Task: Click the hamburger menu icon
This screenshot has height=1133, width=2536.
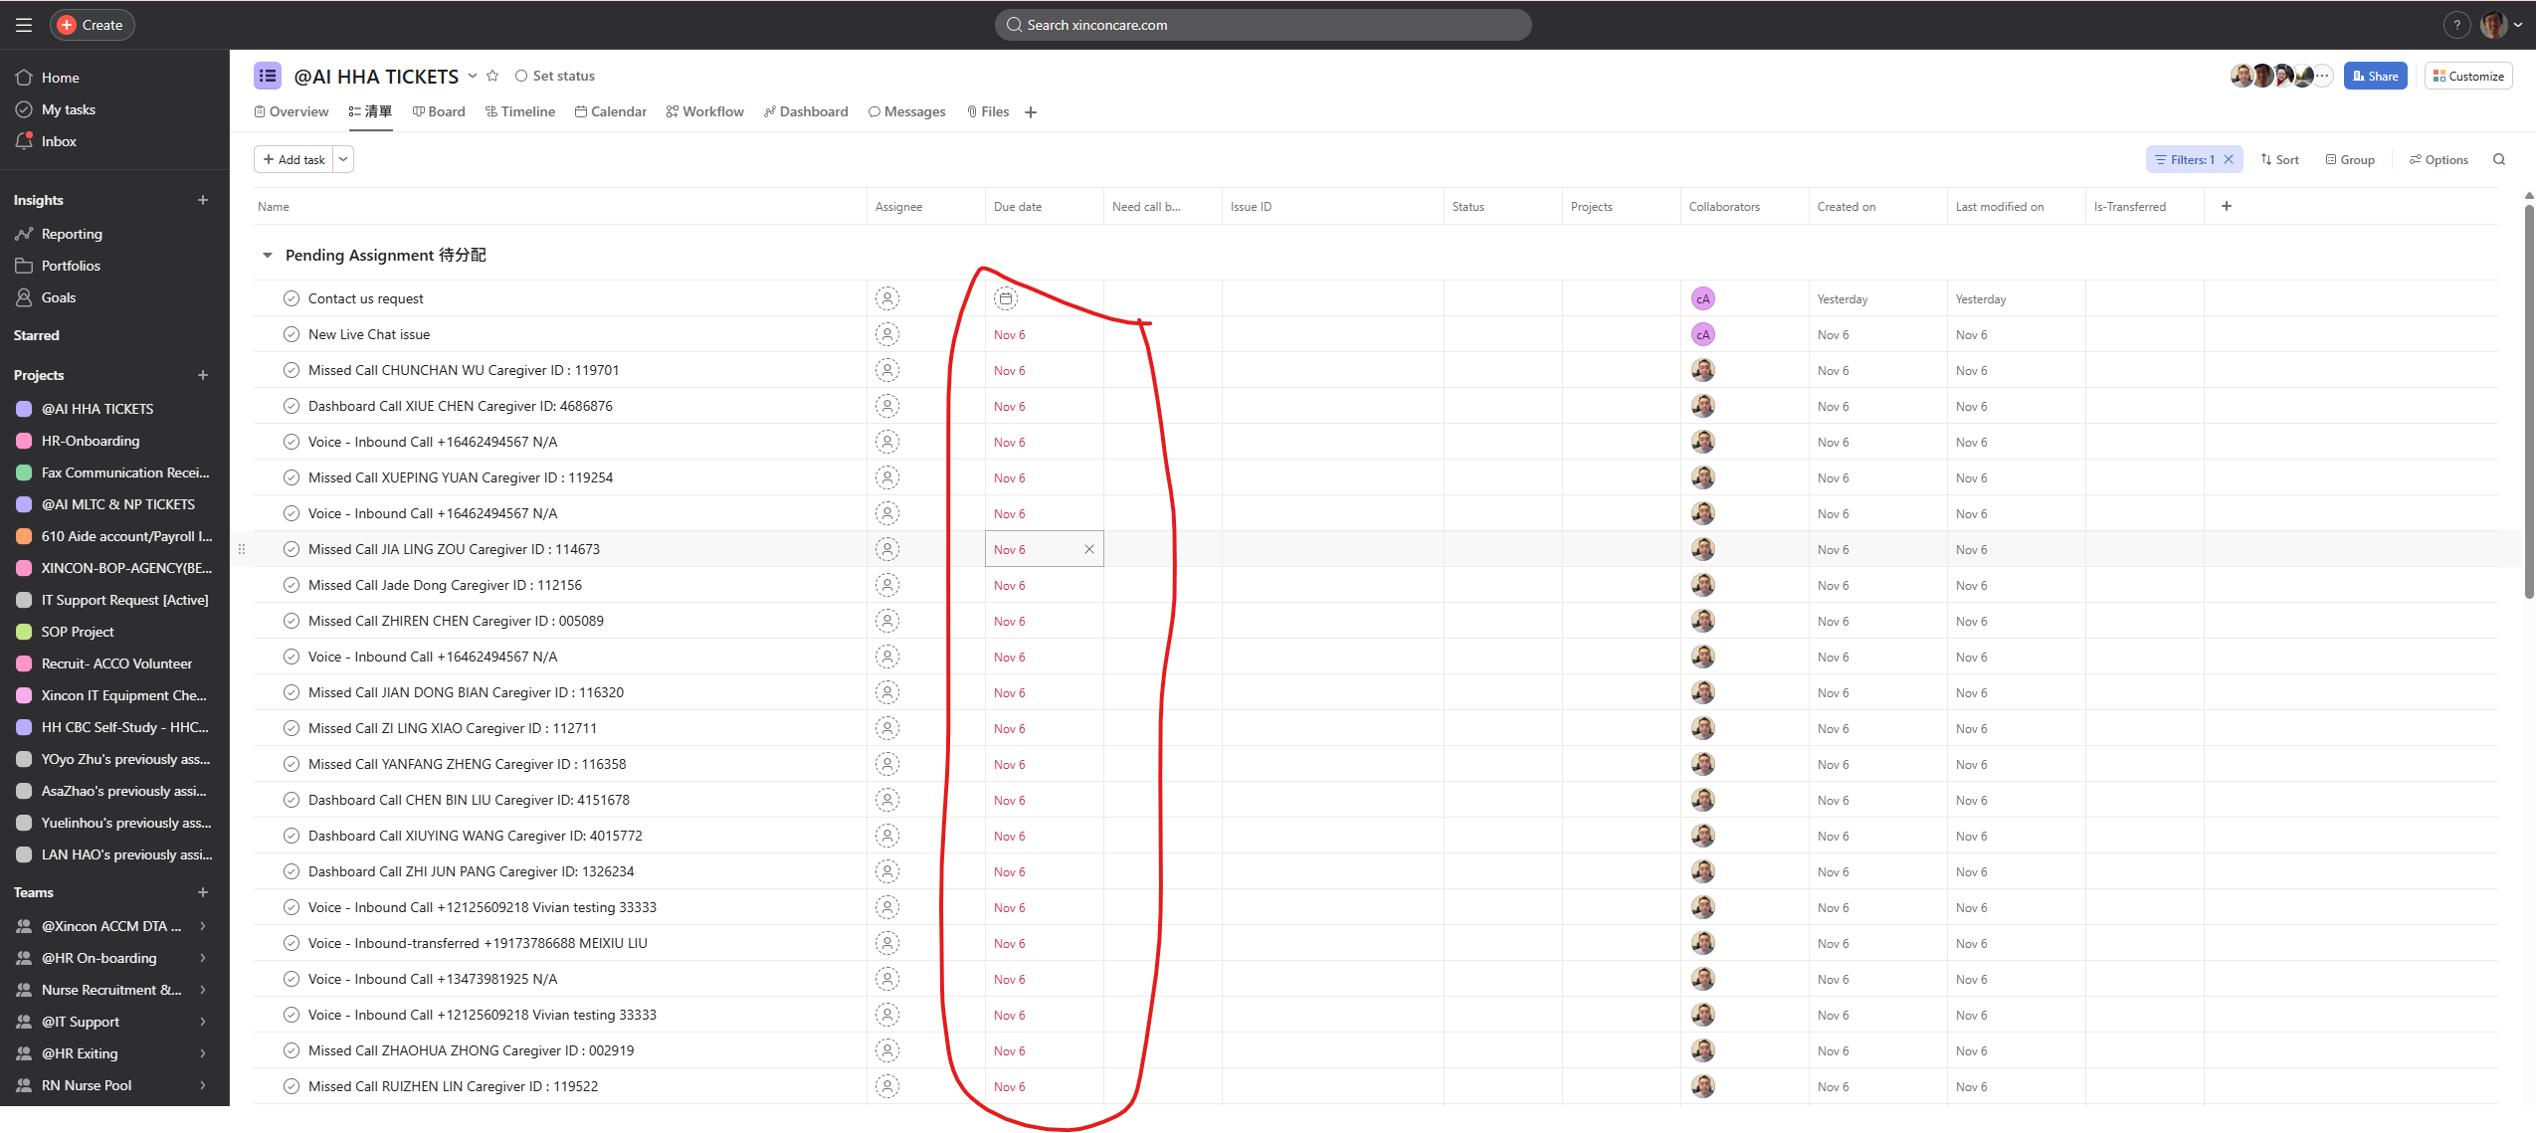Action: coord(24,25)
